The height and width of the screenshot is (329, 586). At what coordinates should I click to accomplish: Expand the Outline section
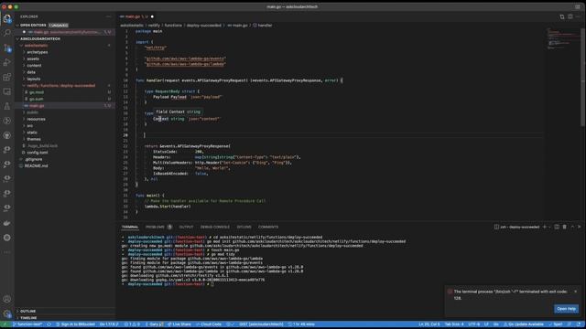(27, 311)
